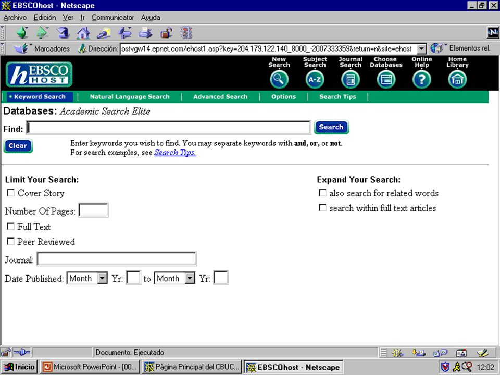Enable also search for related words

323,193
